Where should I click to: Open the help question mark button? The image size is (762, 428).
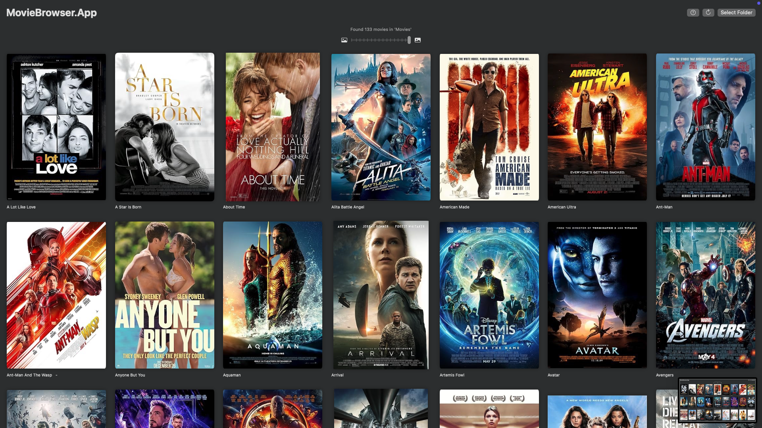pyautogui.click(x=693, y=13)
